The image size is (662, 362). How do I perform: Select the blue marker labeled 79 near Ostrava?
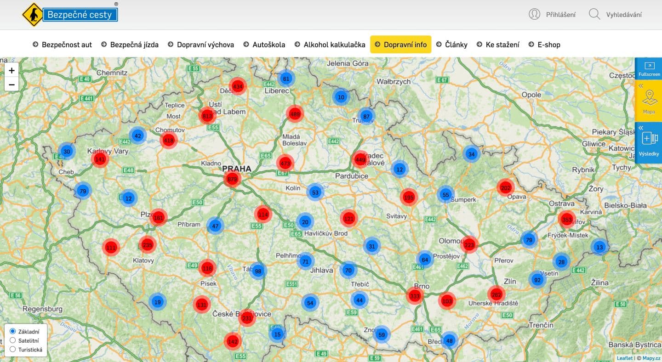click(x=529, y=239)
